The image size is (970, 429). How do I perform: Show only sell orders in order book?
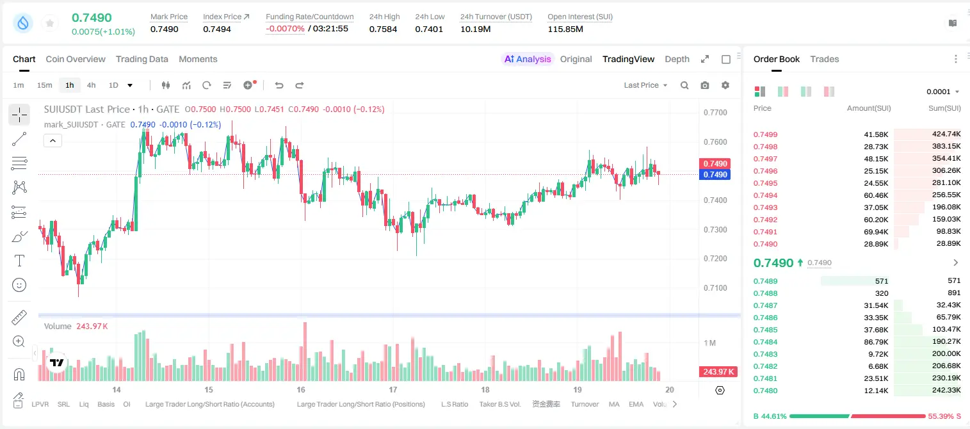(829, 92)
